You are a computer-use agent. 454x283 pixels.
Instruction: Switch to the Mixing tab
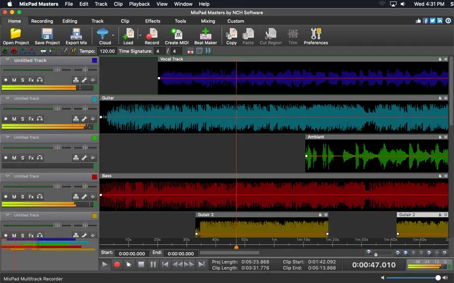208,21
